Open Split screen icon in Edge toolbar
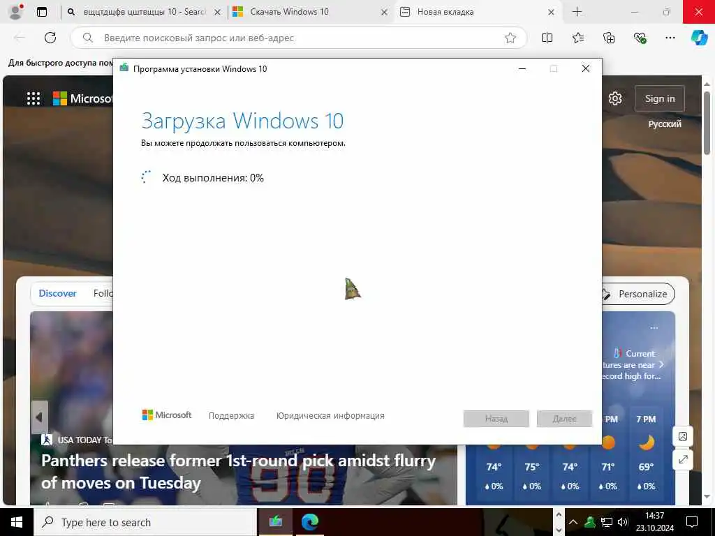 click(547, 38)
